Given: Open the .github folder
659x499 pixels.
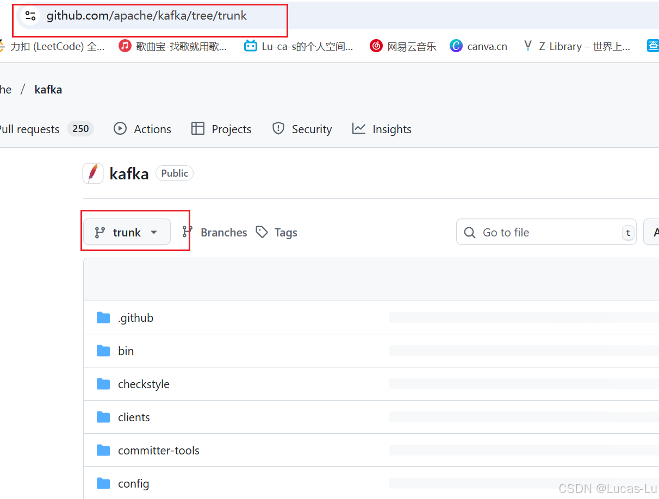Looking at the screenshot, I should pyautogui.click(x=136, y=318).
